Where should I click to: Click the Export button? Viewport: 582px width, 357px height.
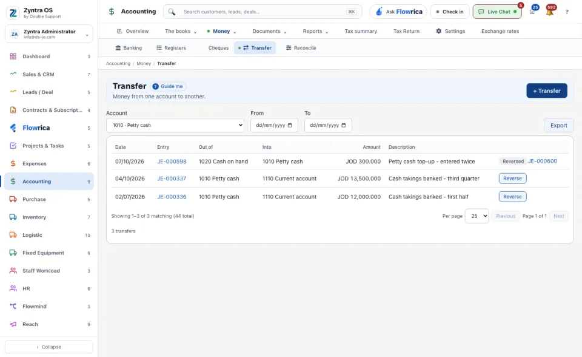[x=558, y=125]
